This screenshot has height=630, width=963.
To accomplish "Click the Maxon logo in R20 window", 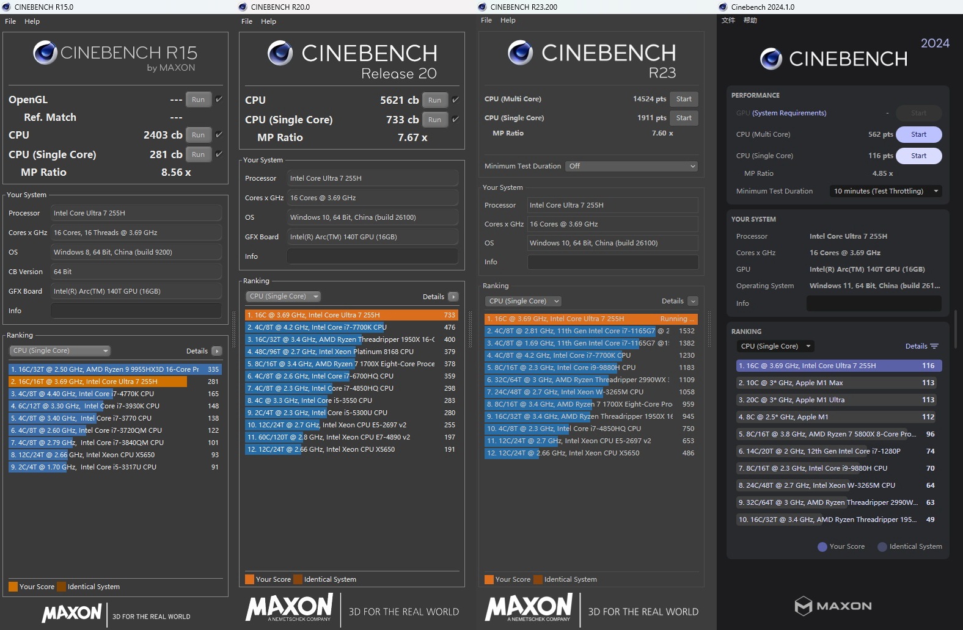I will [x=288, y=609].
